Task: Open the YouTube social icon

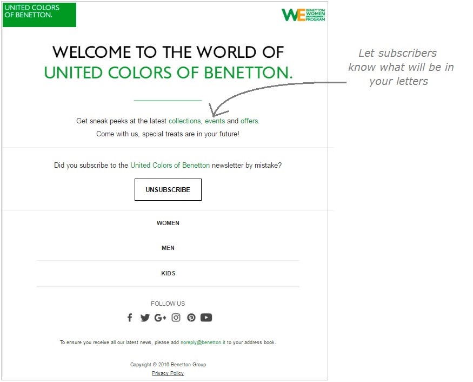Action: (206, 318)
